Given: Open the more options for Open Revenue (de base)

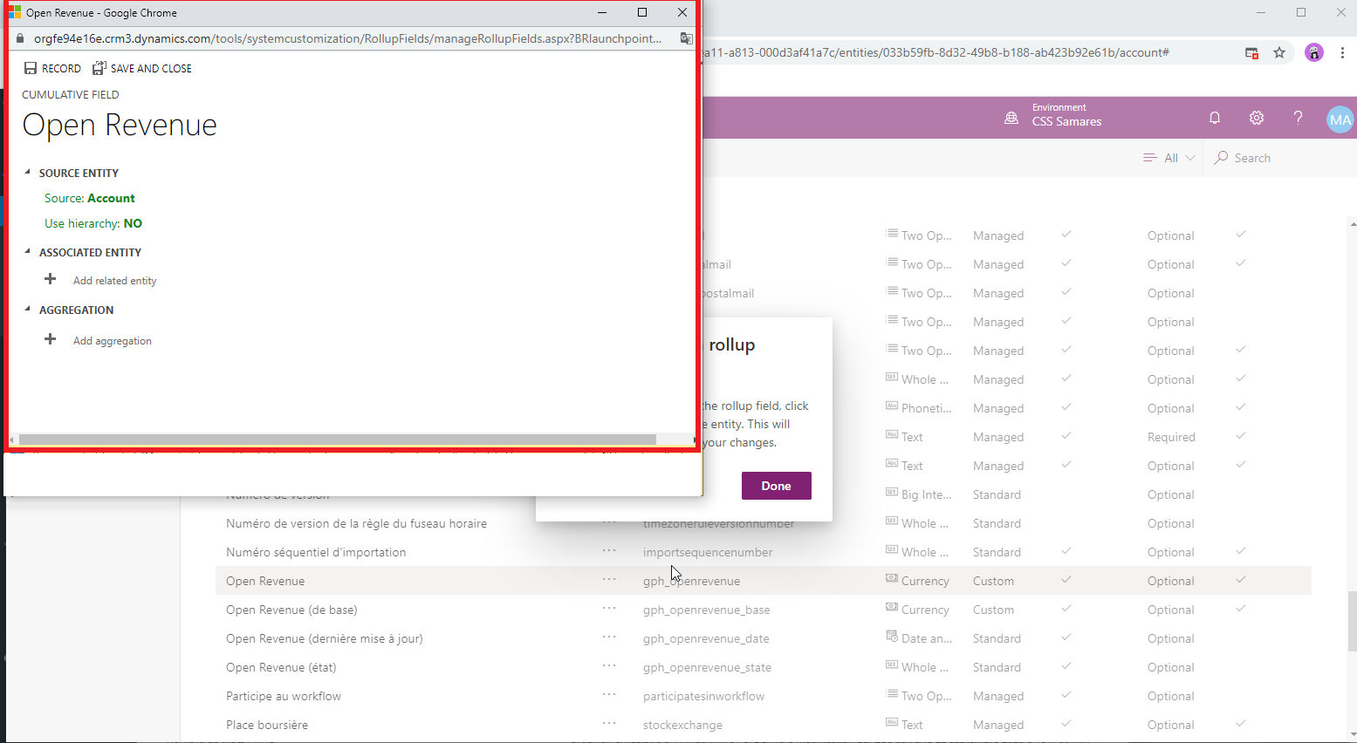Looking at the screenshot, I should [x=609, y=609].
